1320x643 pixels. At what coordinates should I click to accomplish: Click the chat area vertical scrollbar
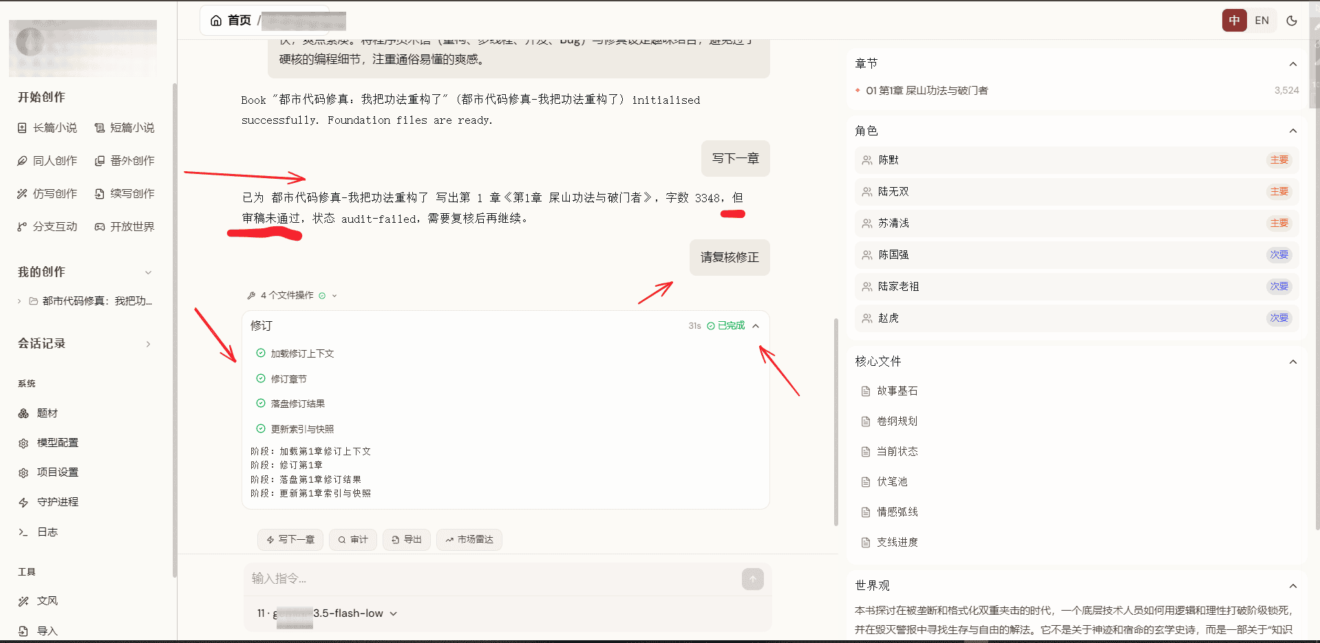point(835,421)
